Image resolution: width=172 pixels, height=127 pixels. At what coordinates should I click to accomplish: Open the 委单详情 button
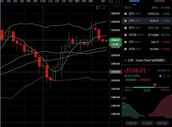(x=162, y=123)
